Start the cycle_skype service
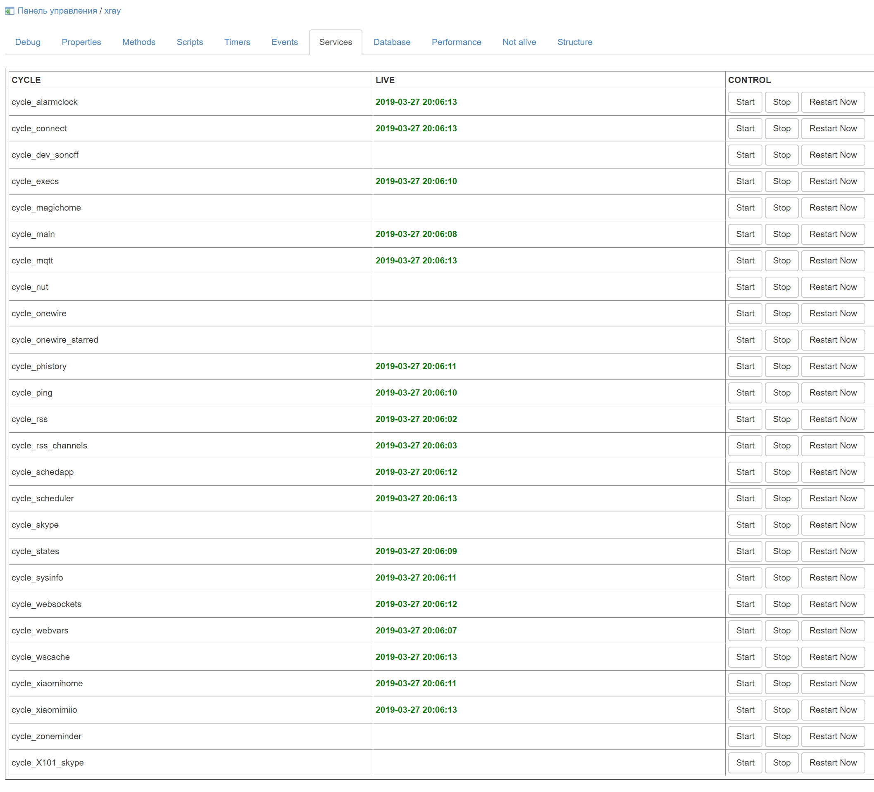 pos(745,525)
